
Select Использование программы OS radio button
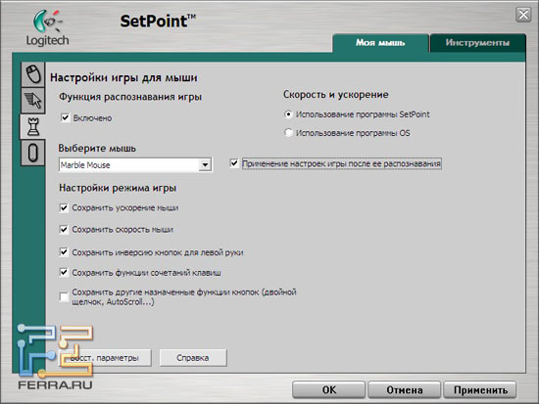click(x=288, y=132)
